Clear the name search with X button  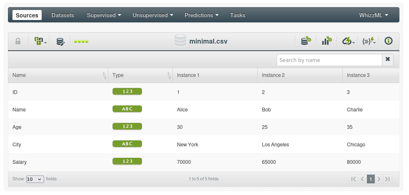click(x=388, y=59)
